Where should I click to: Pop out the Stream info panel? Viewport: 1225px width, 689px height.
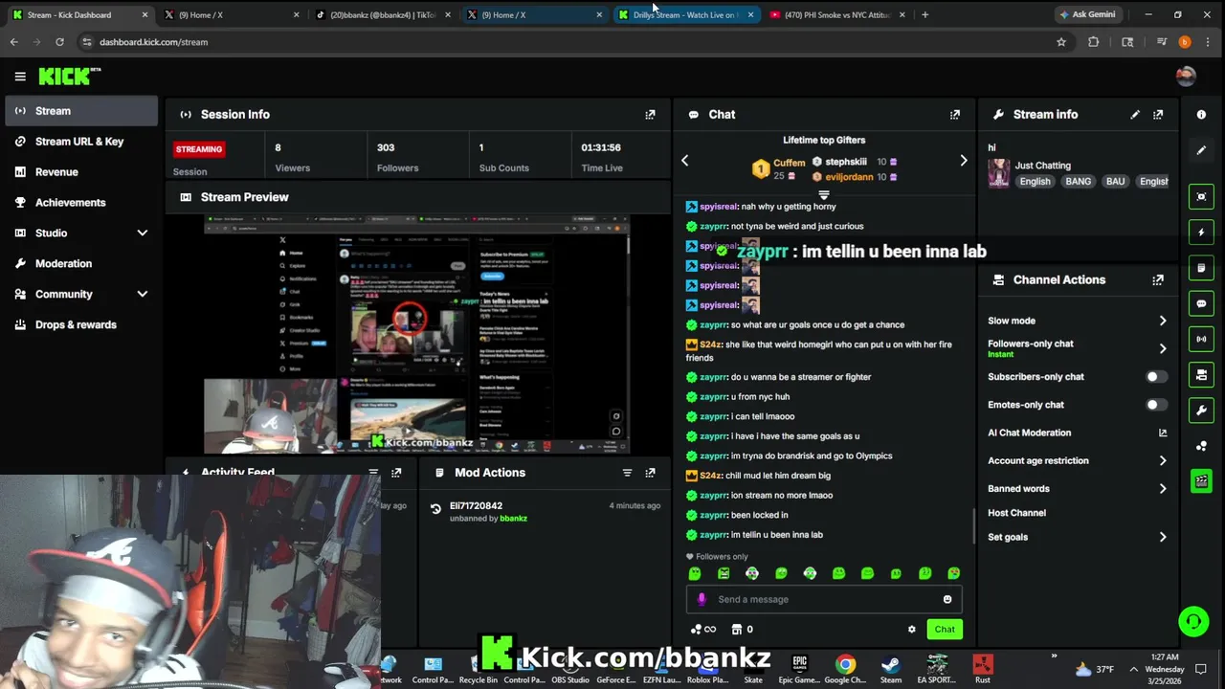click(1158, 114)
